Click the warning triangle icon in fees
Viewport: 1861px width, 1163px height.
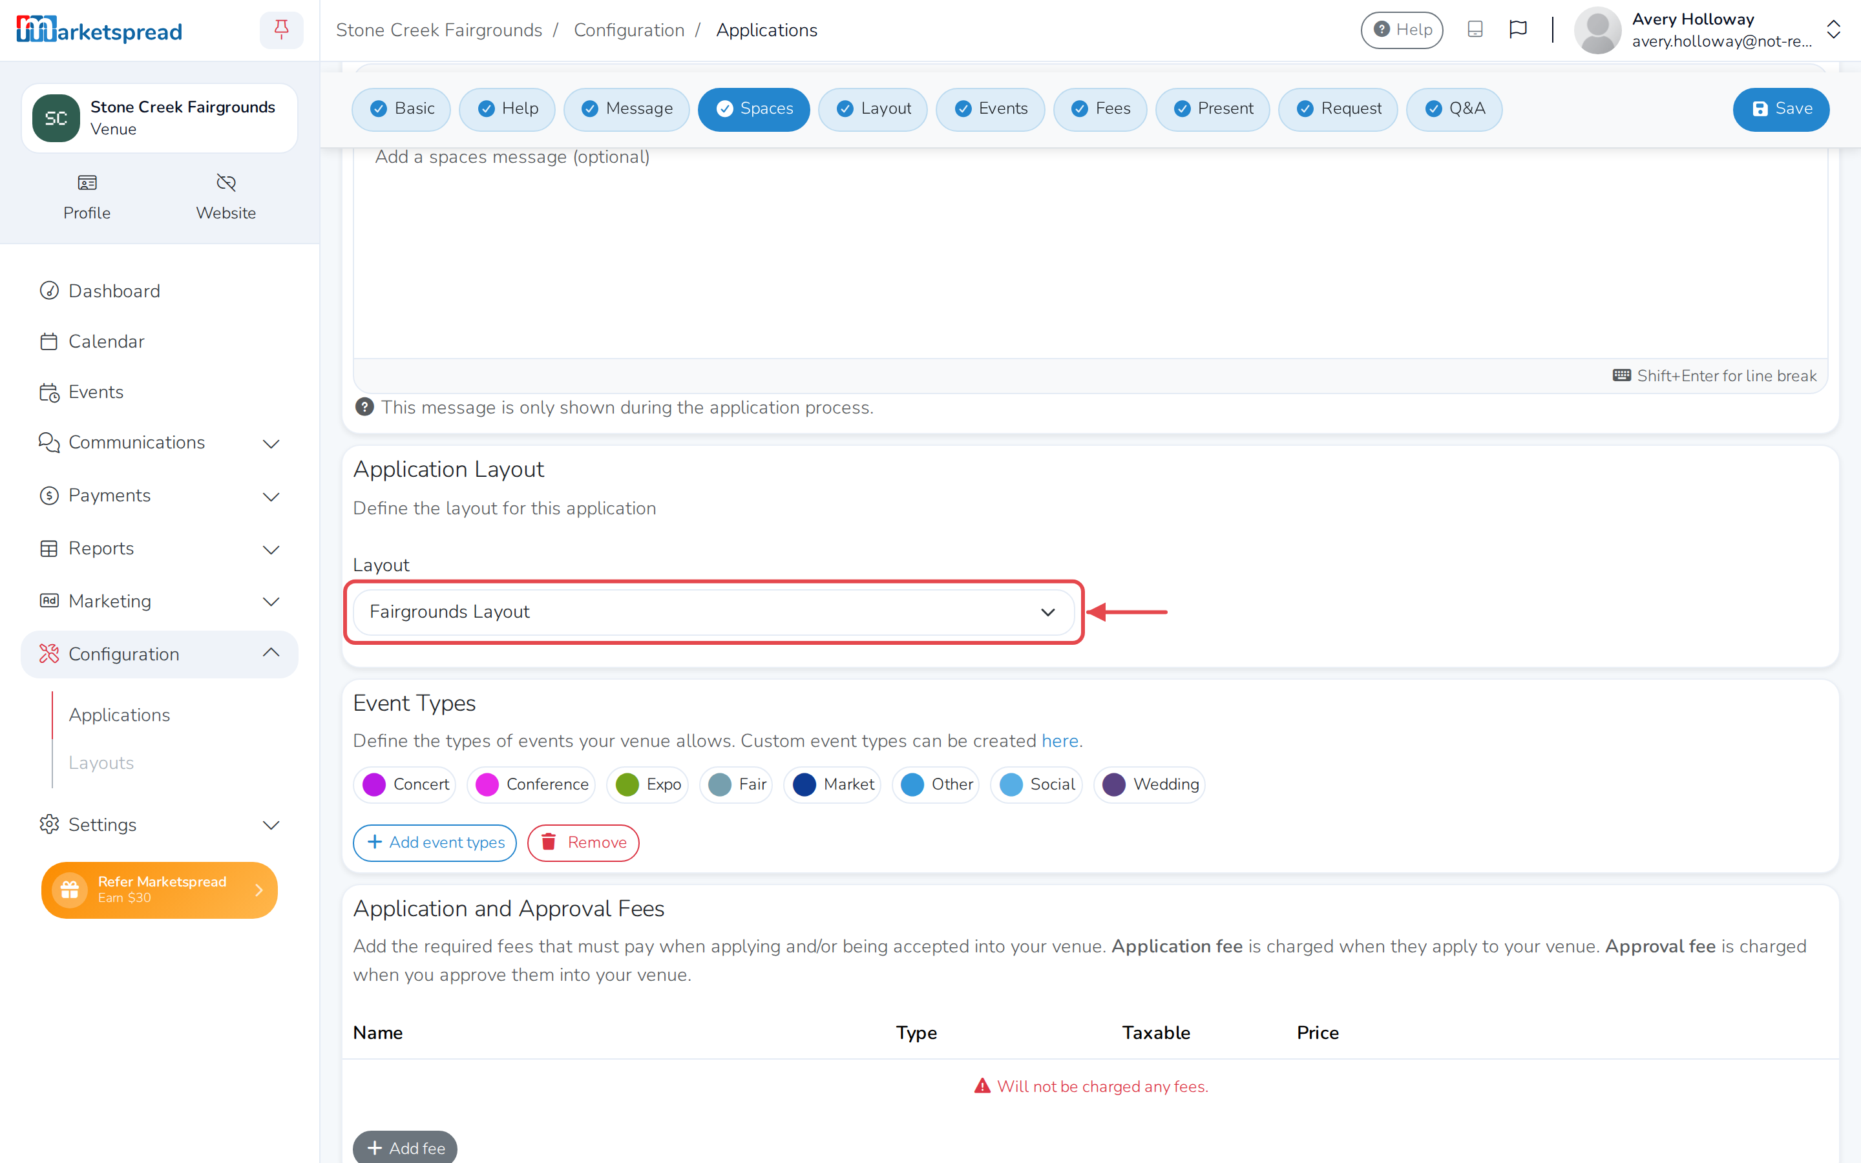pyautogui.click(x=982, y=1086)
